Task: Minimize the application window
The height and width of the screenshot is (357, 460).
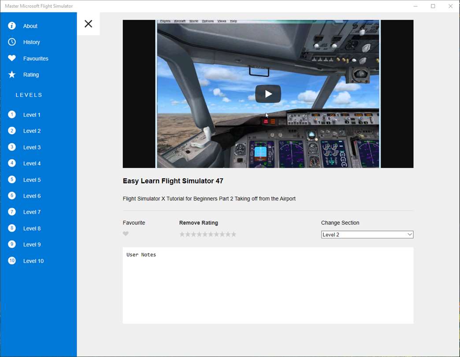Action: coord(415,6)
